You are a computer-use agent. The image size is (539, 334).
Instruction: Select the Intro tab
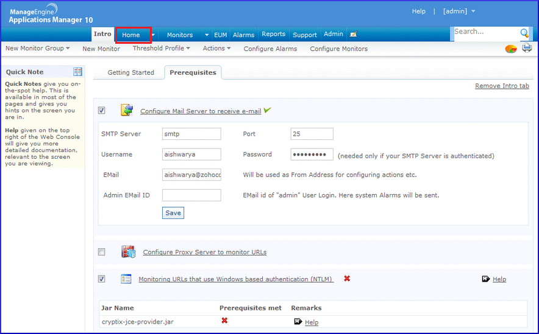point(102,34)
